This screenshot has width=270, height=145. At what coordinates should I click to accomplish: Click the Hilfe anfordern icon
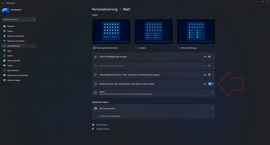click(x=93, y=125)
